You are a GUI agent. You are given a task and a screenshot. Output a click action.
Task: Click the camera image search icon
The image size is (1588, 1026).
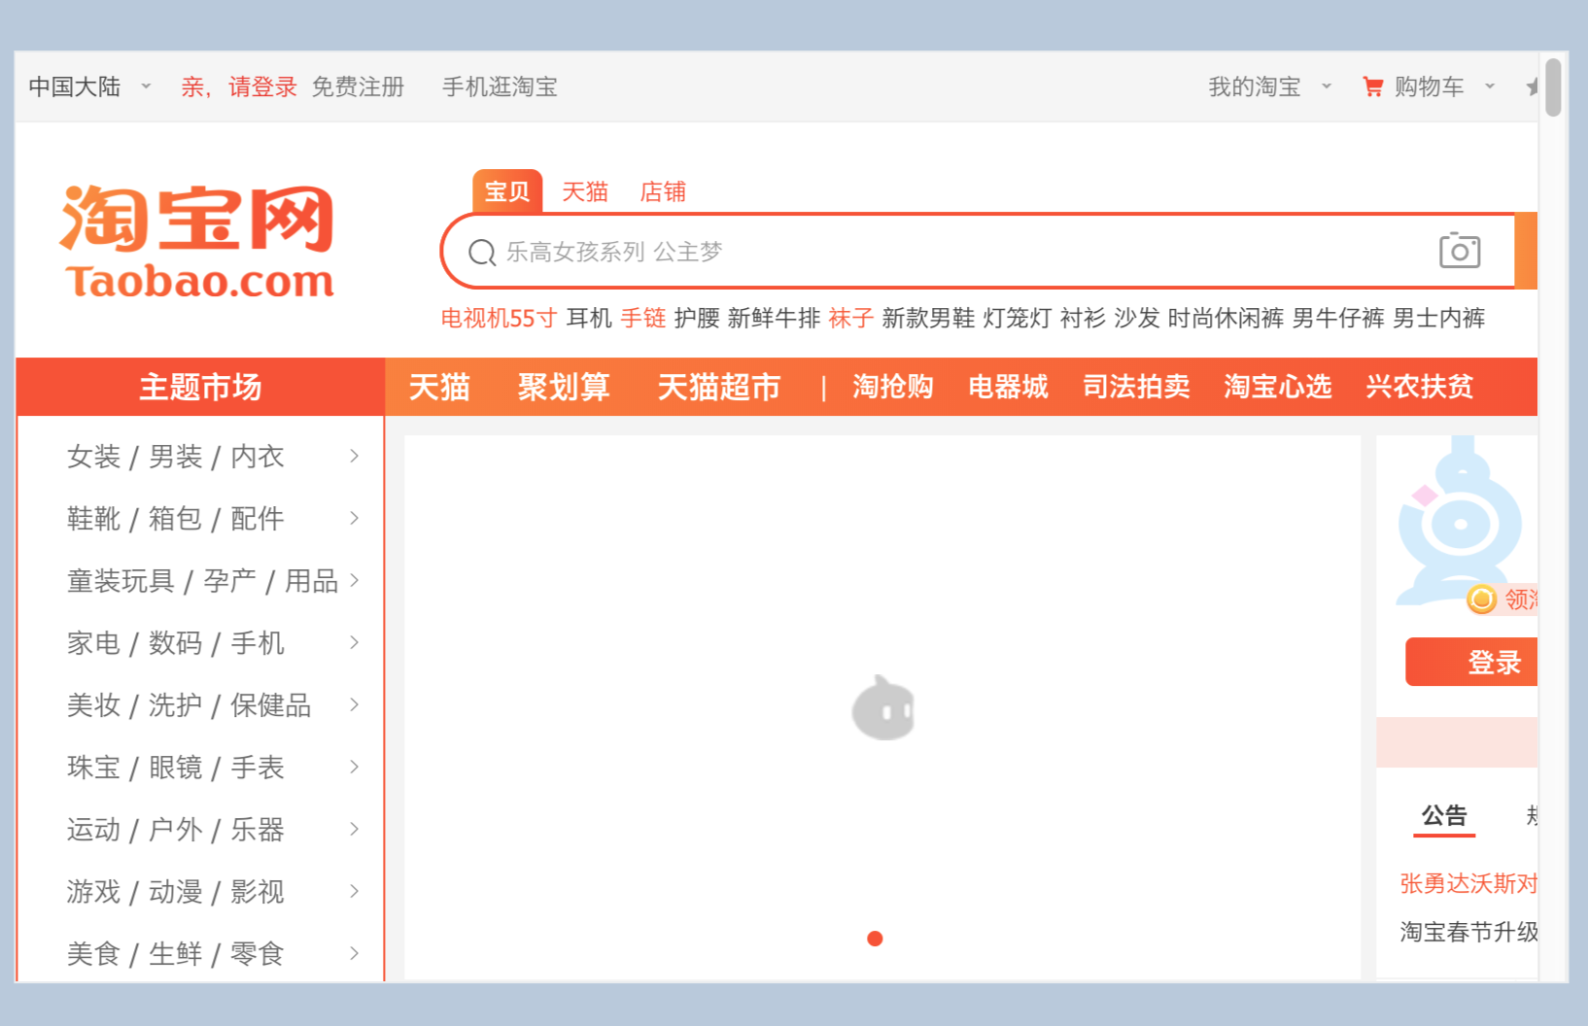1459,251
